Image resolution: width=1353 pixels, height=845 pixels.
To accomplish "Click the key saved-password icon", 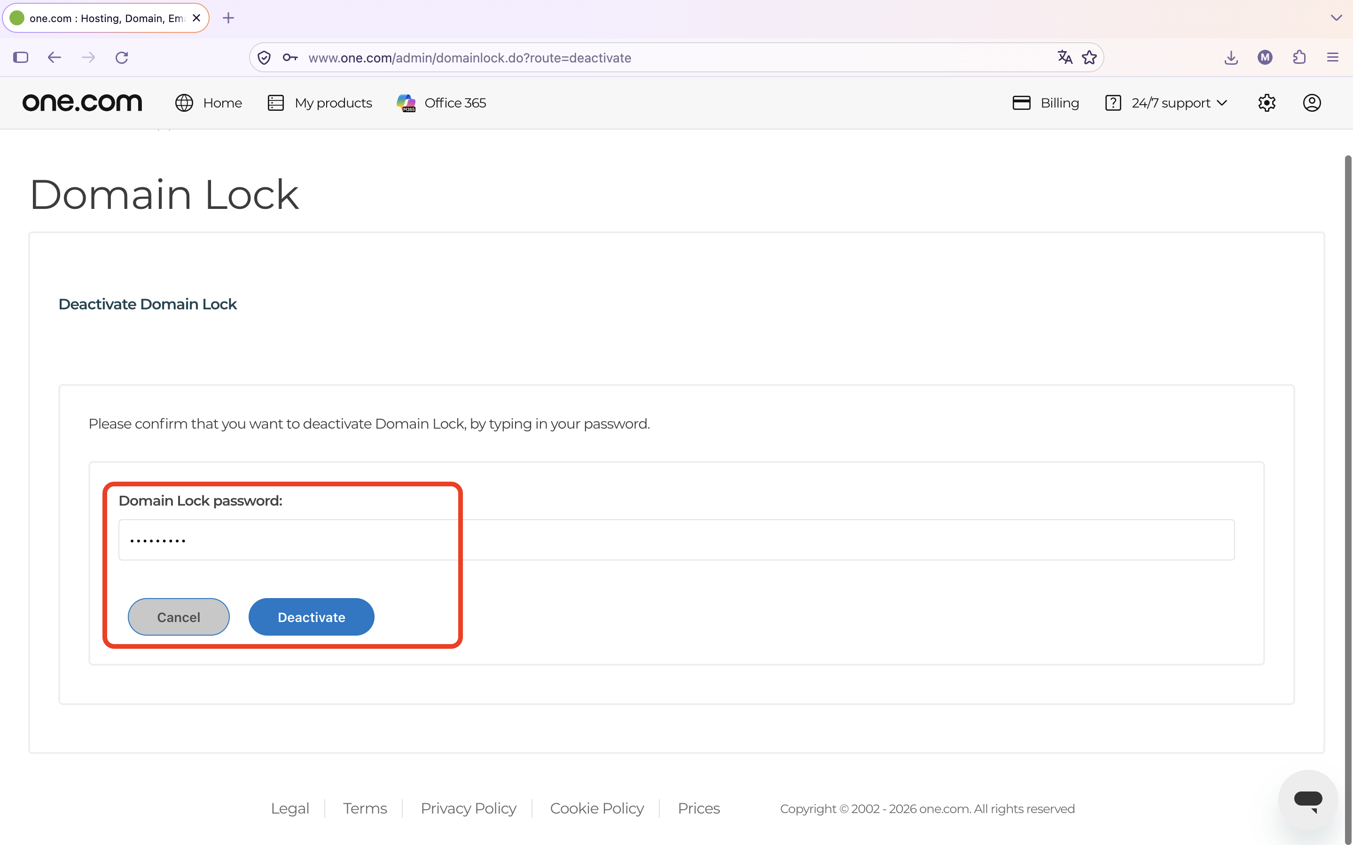I will (x=290, y=58).
